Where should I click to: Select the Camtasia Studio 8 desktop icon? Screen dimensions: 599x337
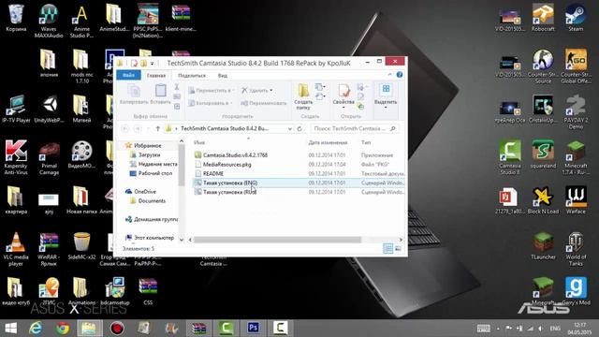pyautogui.click(x=510, y=157)
